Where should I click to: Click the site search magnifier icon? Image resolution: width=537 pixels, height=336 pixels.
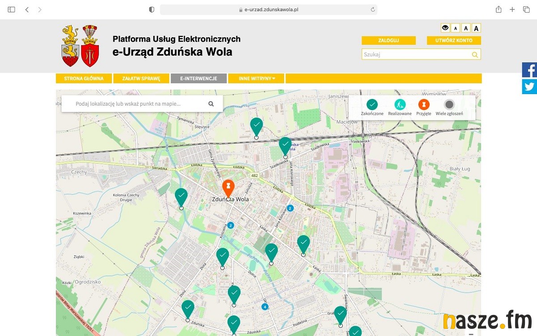(x=475, y=55)
